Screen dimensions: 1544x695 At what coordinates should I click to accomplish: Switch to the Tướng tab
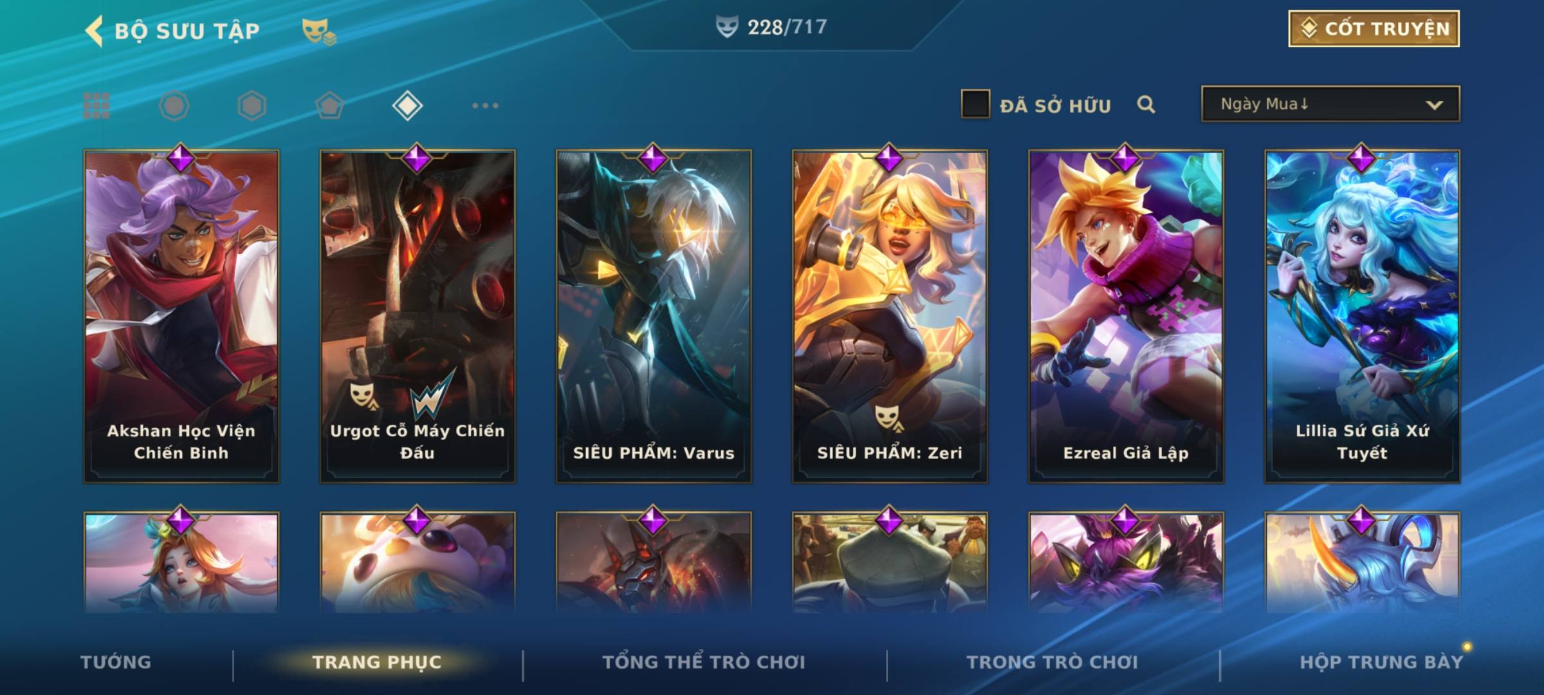pyautogui.click(x=116, y=662)
